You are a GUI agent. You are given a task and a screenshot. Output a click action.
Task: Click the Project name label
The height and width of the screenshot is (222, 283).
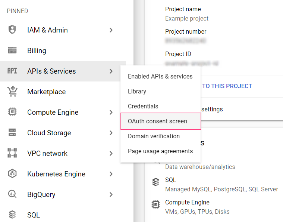pyautogui.click(x=183, y=9)
